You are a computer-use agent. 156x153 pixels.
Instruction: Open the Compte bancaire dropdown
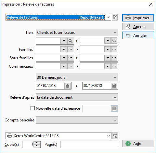tap(77, 120)
